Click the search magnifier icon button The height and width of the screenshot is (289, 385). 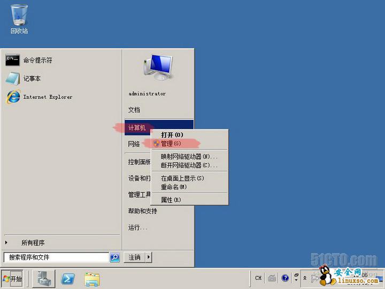pyautogui.click(x=114, y=257)
